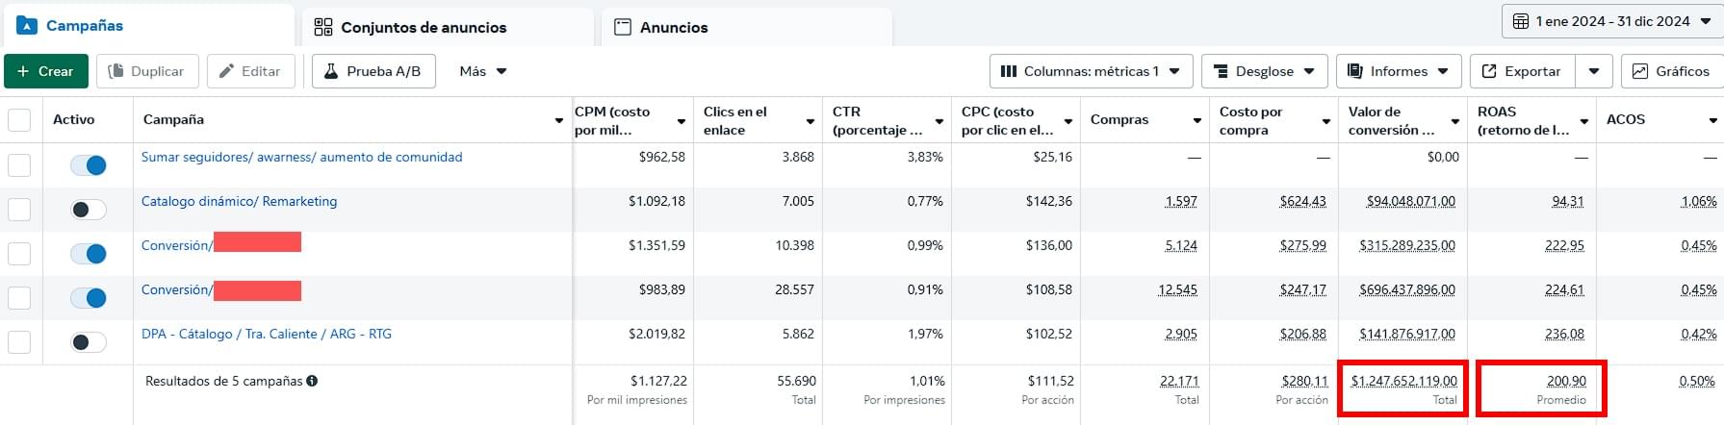The width and height of the screenshot is (1724, 425).
Task: Enable the Catalogo dinámico/ Remarketing campaign toggle
Action: [89, 210]
